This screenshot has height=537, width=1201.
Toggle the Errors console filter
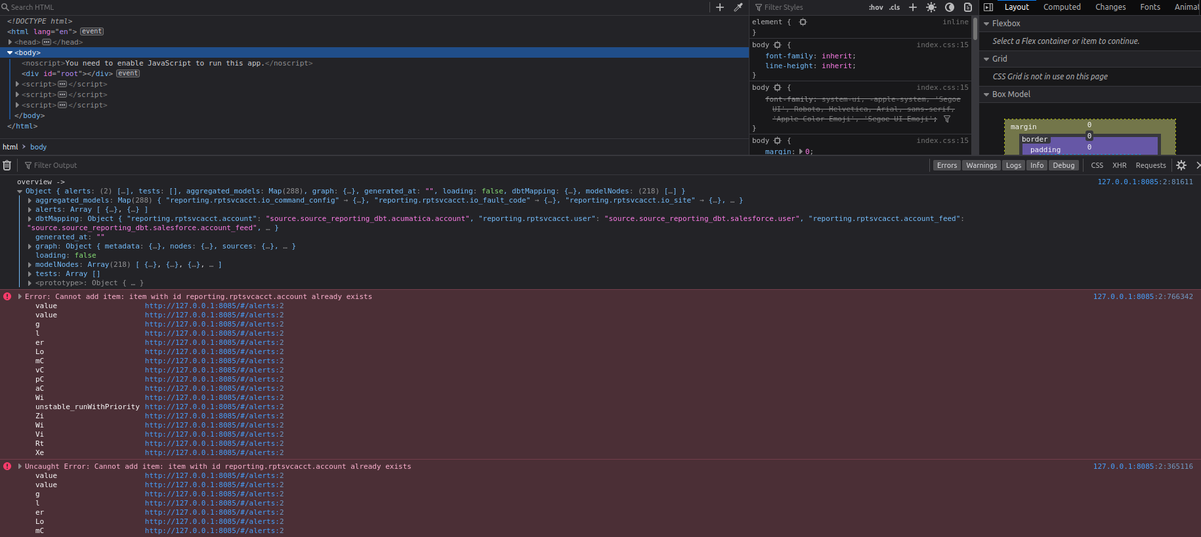click(x=947, y=165)
